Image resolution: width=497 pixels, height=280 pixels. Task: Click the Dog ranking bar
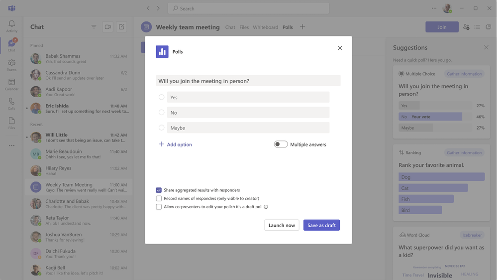click(442, 177)
